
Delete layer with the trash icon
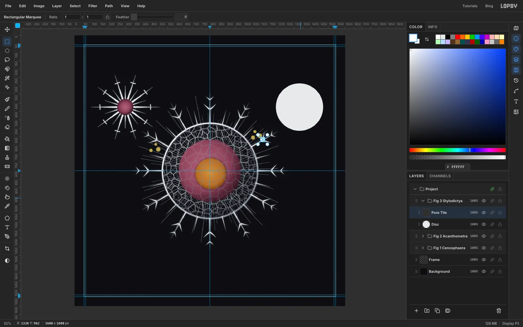pyautogui.click(x=499, y=311)
